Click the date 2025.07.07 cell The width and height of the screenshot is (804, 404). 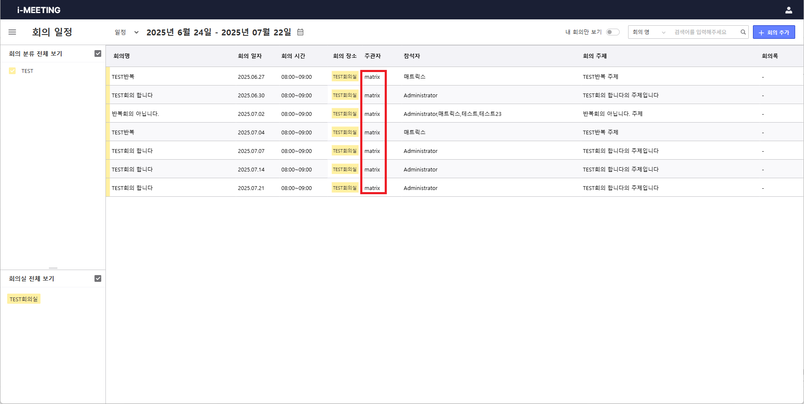click(x=251, y=151)
